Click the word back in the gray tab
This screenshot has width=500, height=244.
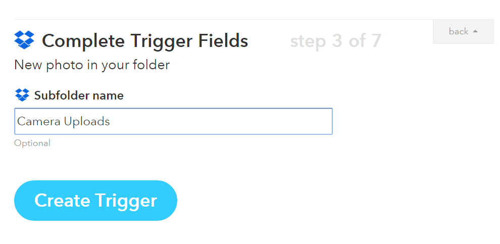(x=459, y=31)
